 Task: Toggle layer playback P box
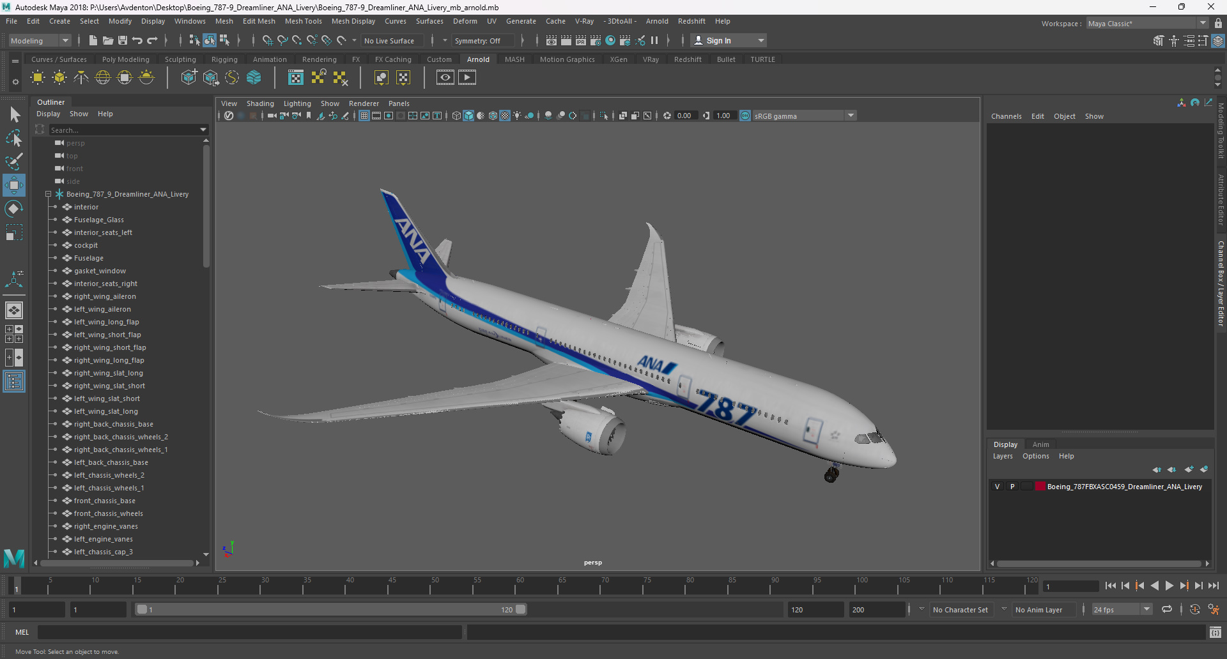tap(1012, 487)
